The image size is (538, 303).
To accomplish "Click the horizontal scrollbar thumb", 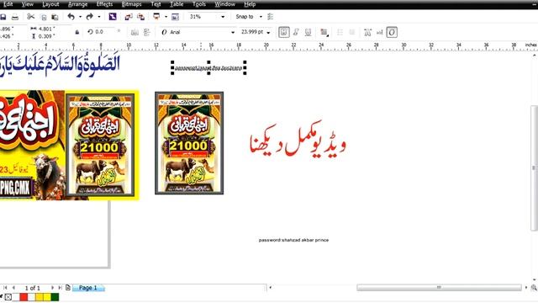I will tap(439, 288).
